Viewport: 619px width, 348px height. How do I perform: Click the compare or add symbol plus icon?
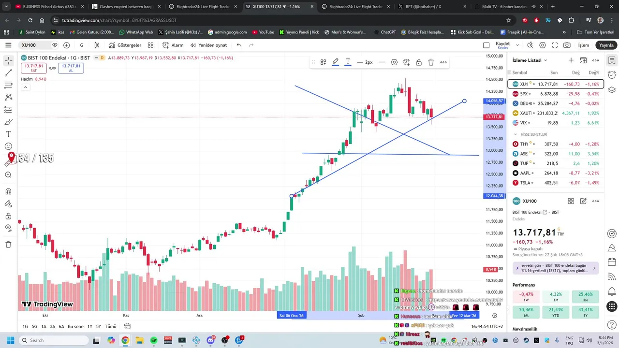66,45
